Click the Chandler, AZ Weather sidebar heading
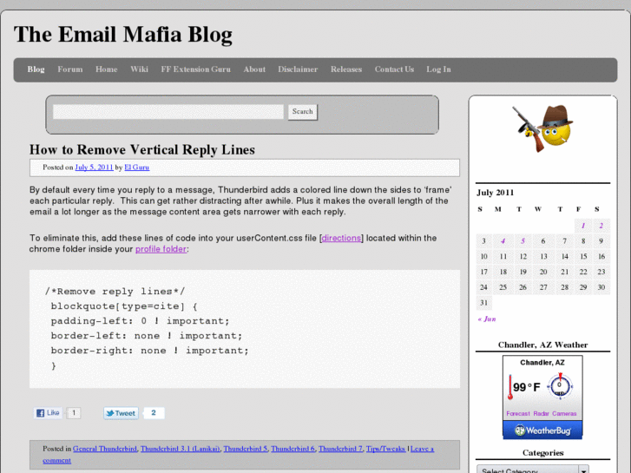Viewport: 631px width, 473px height. pos(542,345)
